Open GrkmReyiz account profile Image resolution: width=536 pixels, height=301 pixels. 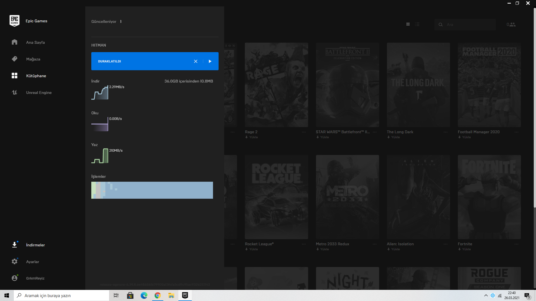[35, 278]
